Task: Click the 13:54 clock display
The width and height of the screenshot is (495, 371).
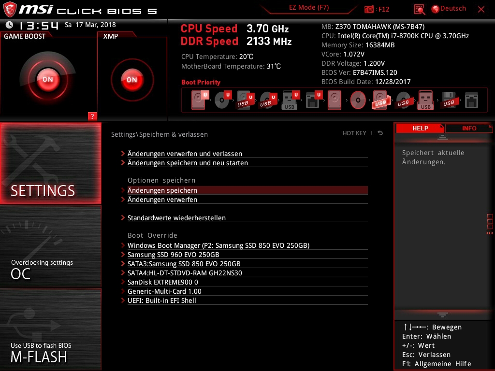Action: [39, 25]
